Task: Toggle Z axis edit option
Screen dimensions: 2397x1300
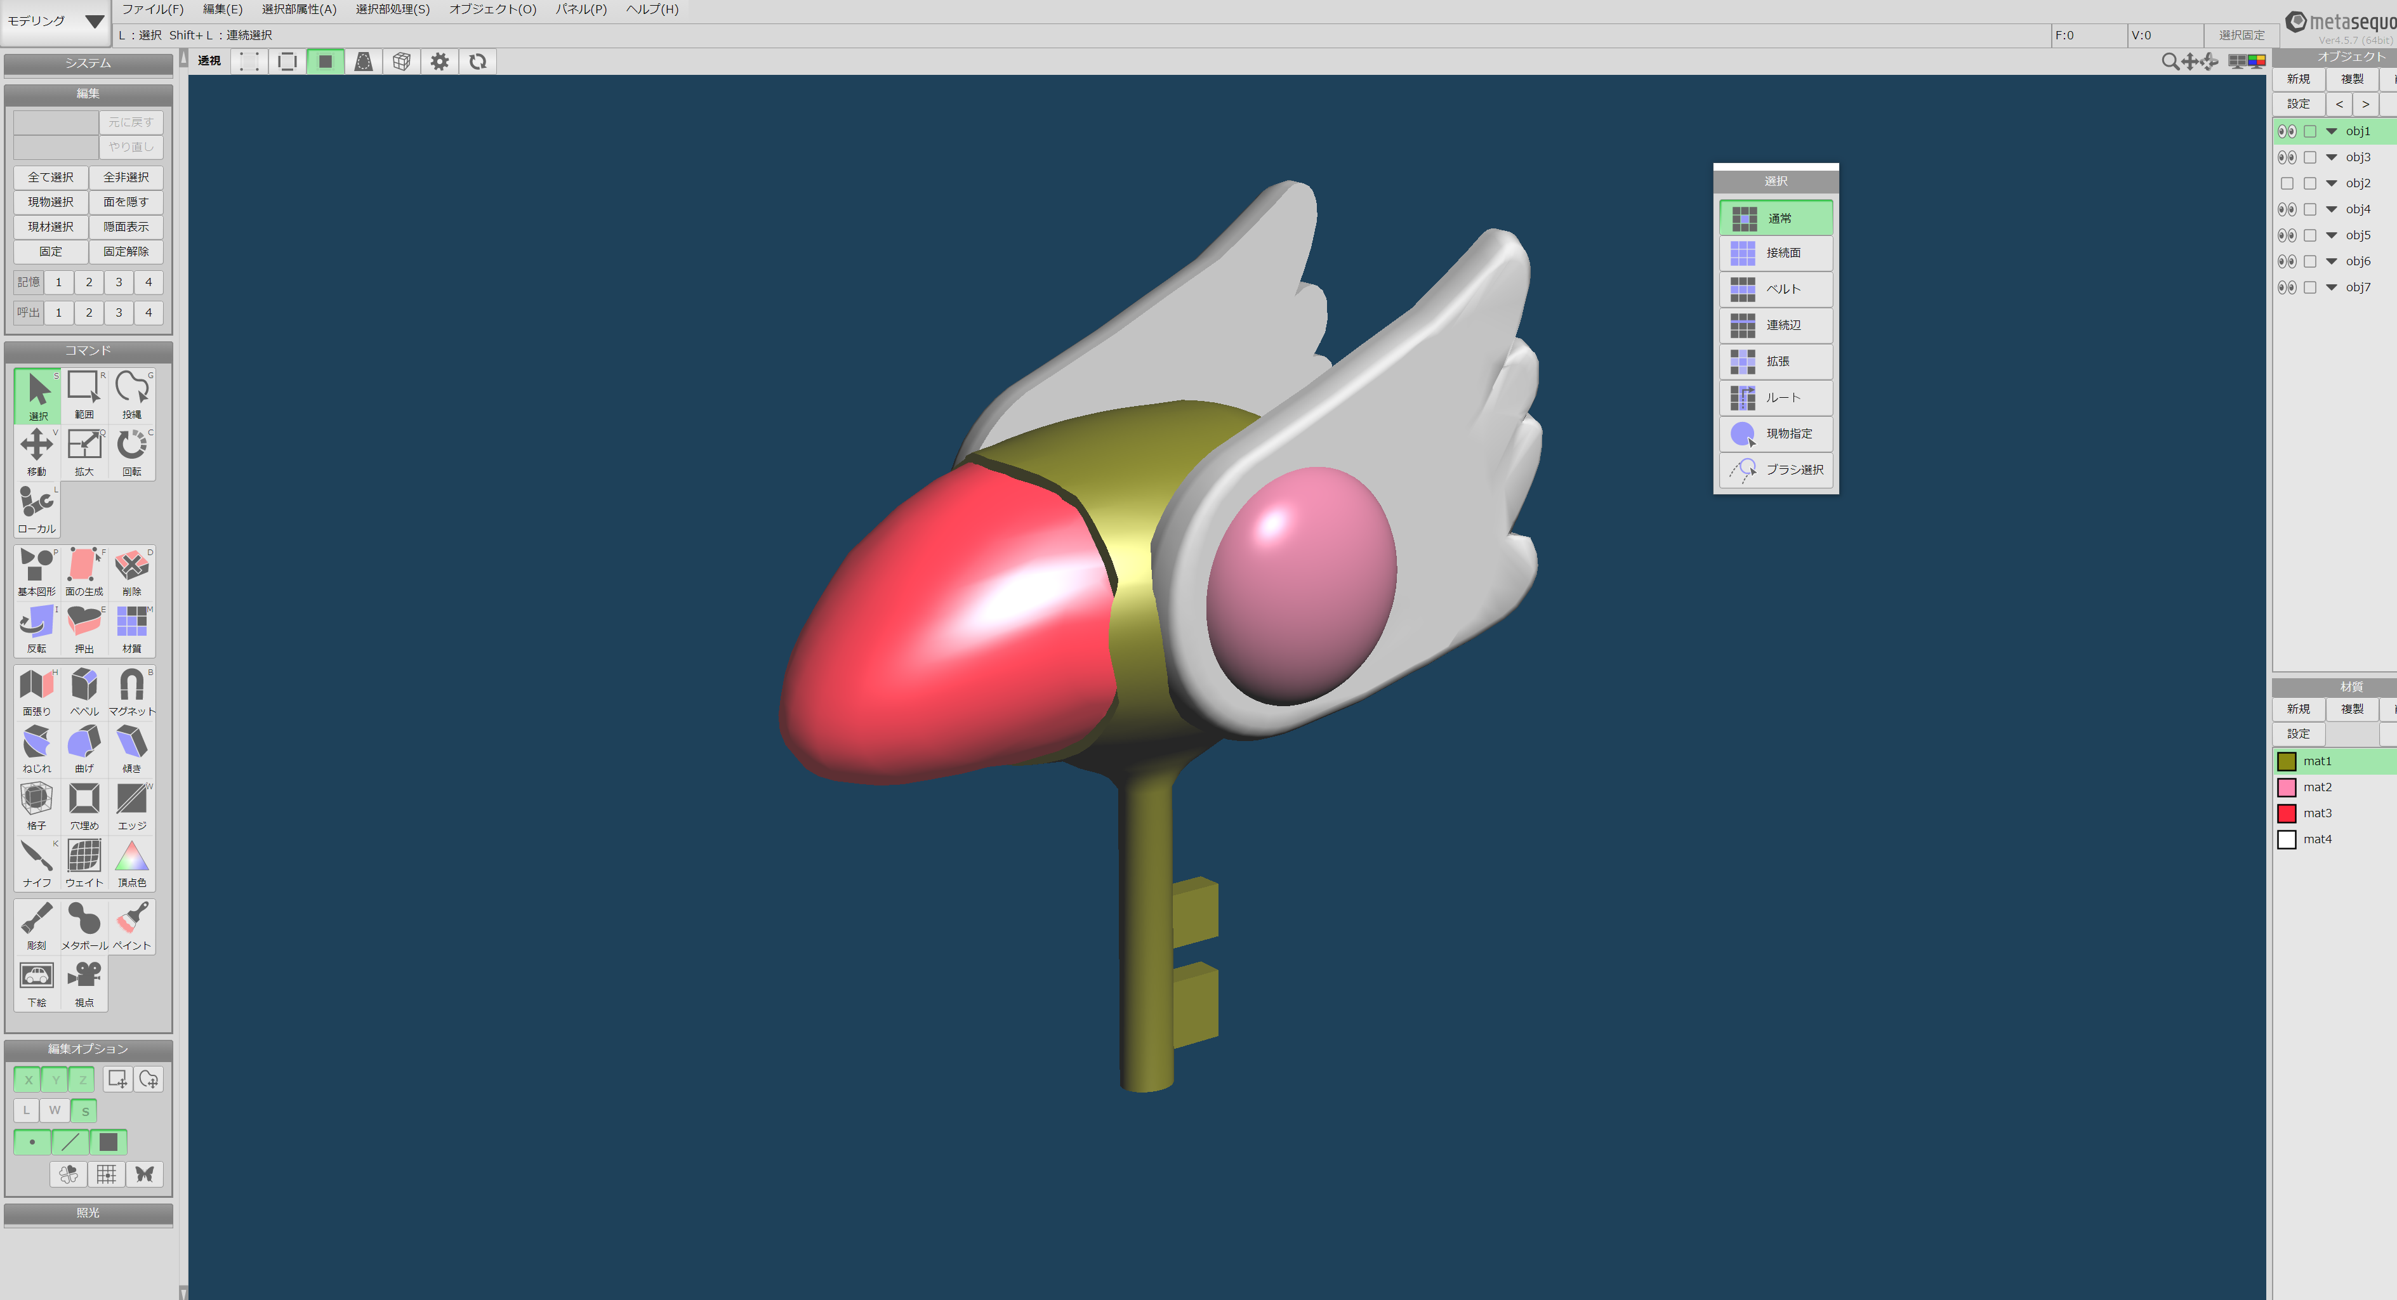Action: click(x=83, y=1079)
